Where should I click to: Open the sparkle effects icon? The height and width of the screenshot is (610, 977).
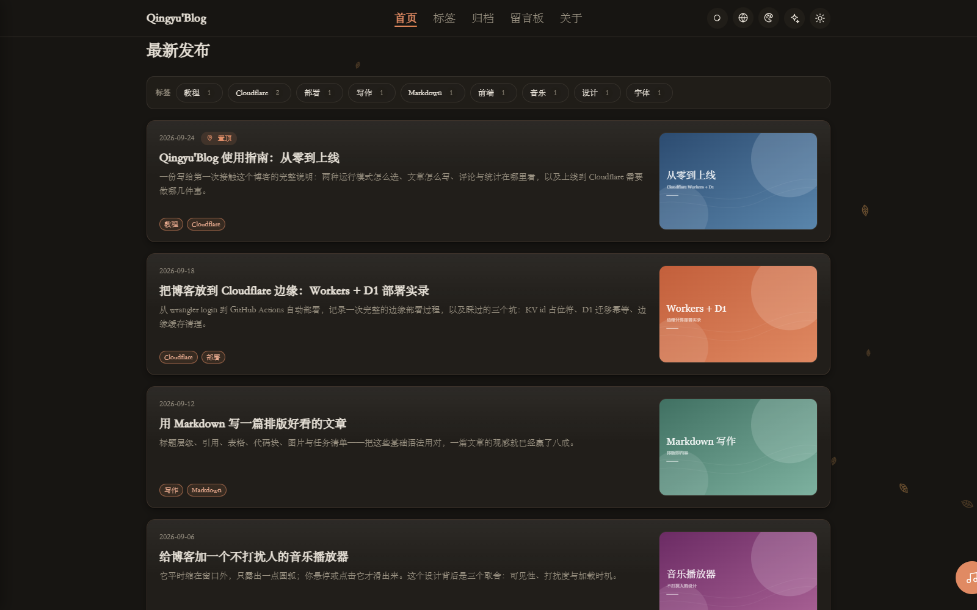coord(794,18)
